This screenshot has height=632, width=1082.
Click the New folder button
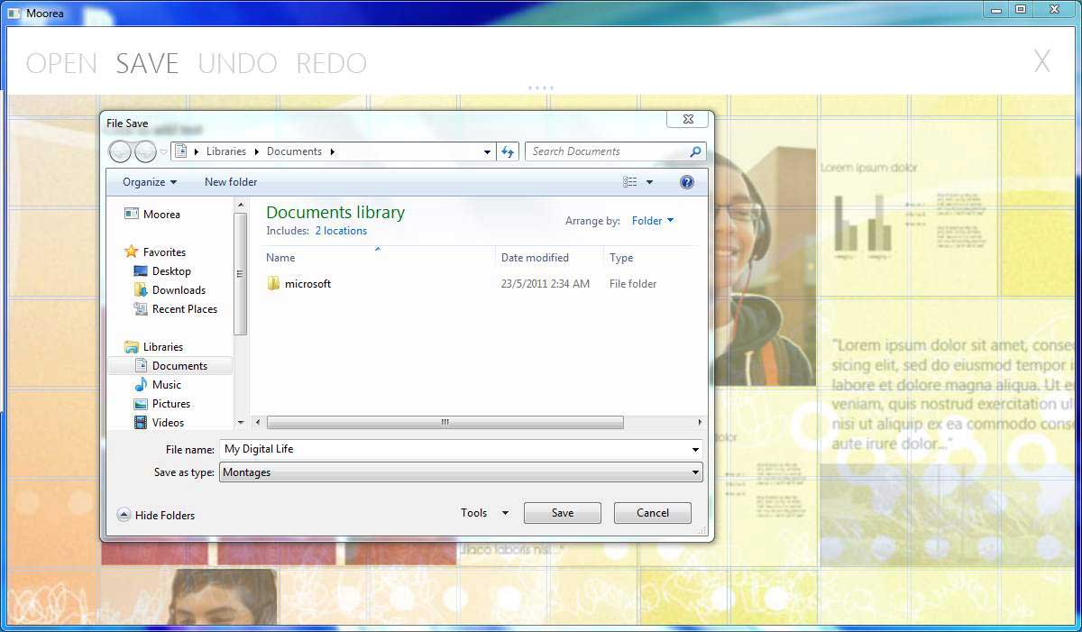[231, 182]
